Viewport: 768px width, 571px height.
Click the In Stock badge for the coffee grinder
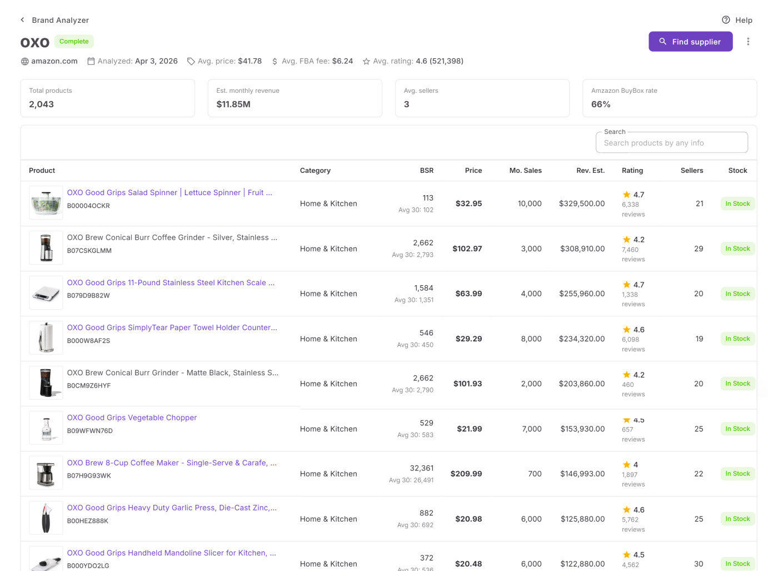[737, 249]
